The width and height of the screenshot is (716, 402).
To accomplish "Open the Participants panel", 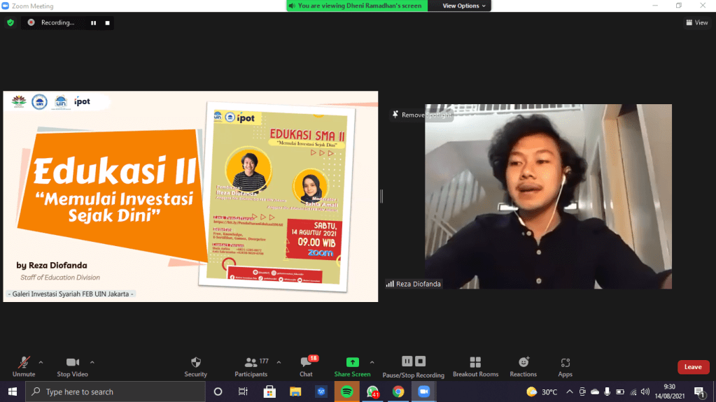I will (251, 362).
